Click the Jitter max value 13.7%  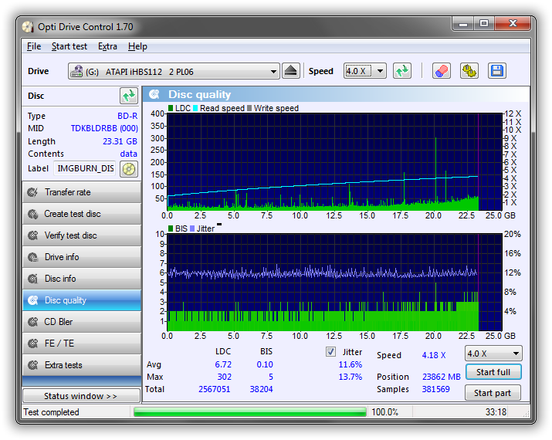click(351, 377)
